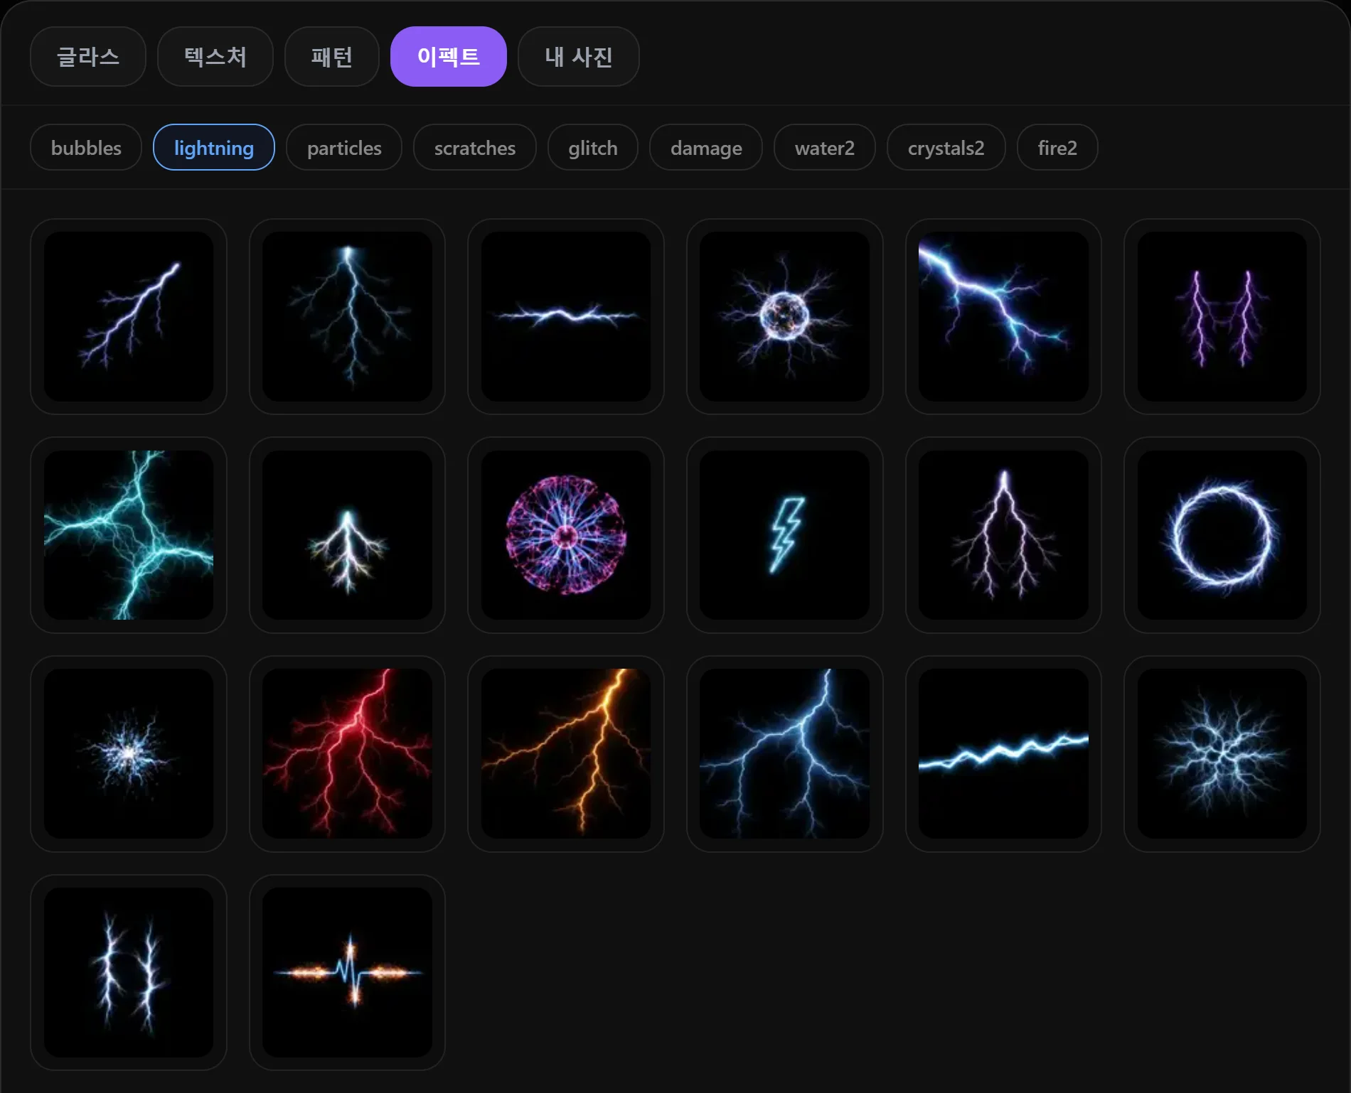
Task: Select the purple diagonal branching lightning thumbnail
Action: click(129, 316)
